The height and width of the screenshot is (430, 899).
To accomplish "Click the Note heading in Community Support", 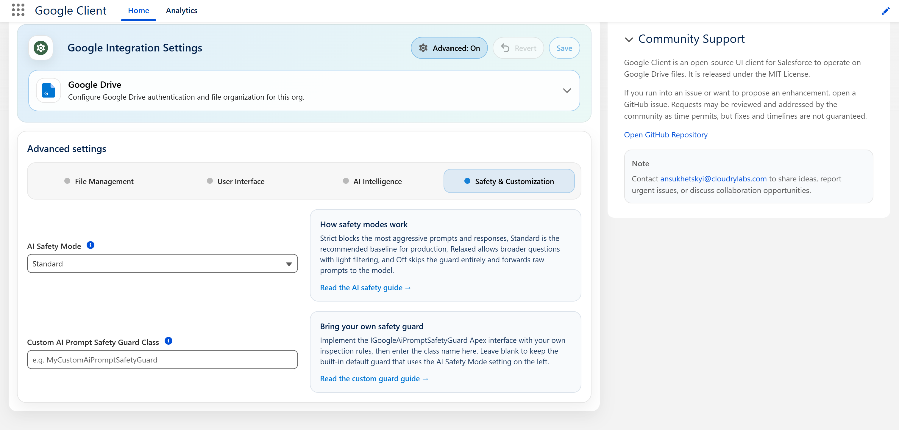I will tap(640, 164).
